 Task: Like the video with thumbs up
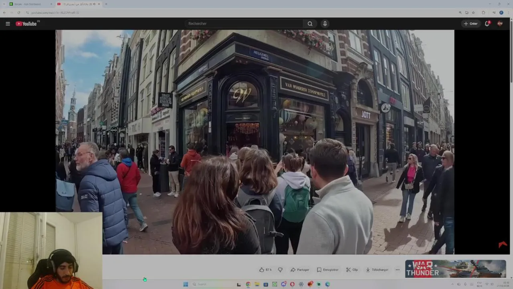tap(265, 270)
